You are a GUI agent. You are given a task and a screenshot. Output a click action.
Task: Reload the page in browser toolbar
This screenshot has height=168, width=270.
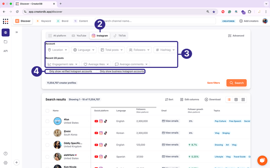(x=17, y=12)
